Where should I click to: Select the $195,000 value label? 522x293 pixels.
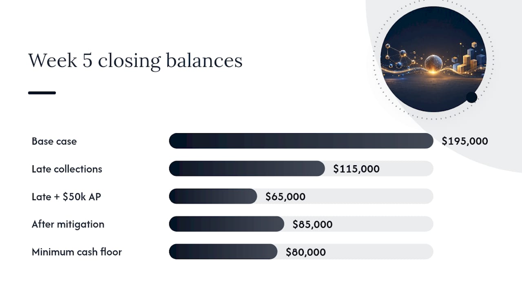465,141
